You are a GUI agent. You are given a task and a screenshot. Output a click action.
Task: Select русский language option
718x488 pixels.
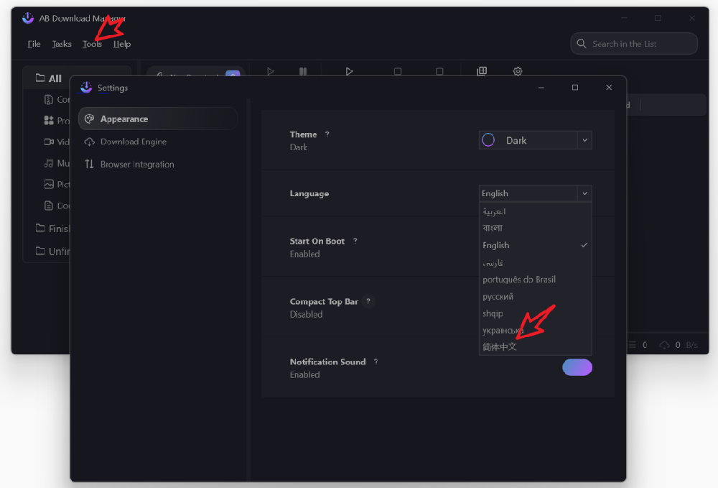coord(535,297)
